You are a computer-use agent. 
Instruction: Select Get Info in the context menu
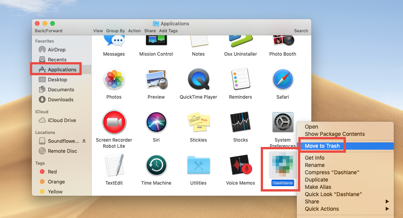pos(314,158)
